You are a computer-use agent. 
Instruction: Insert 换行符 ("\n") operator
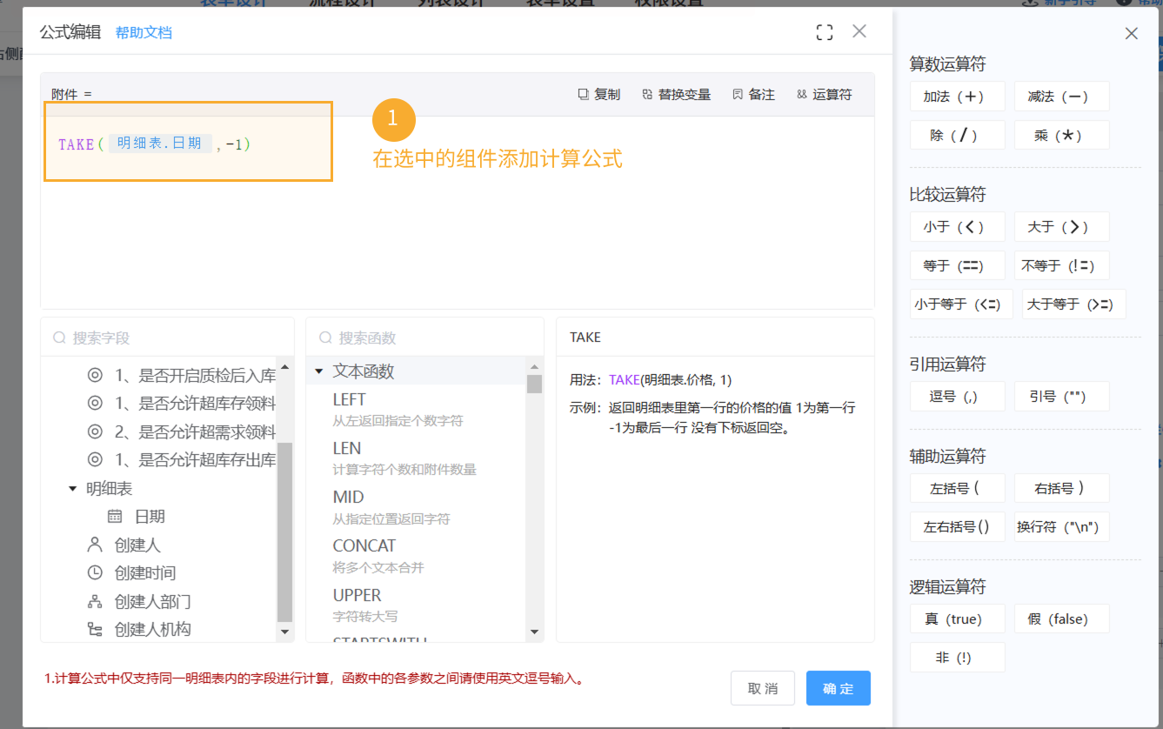(x=1061, y=526)
